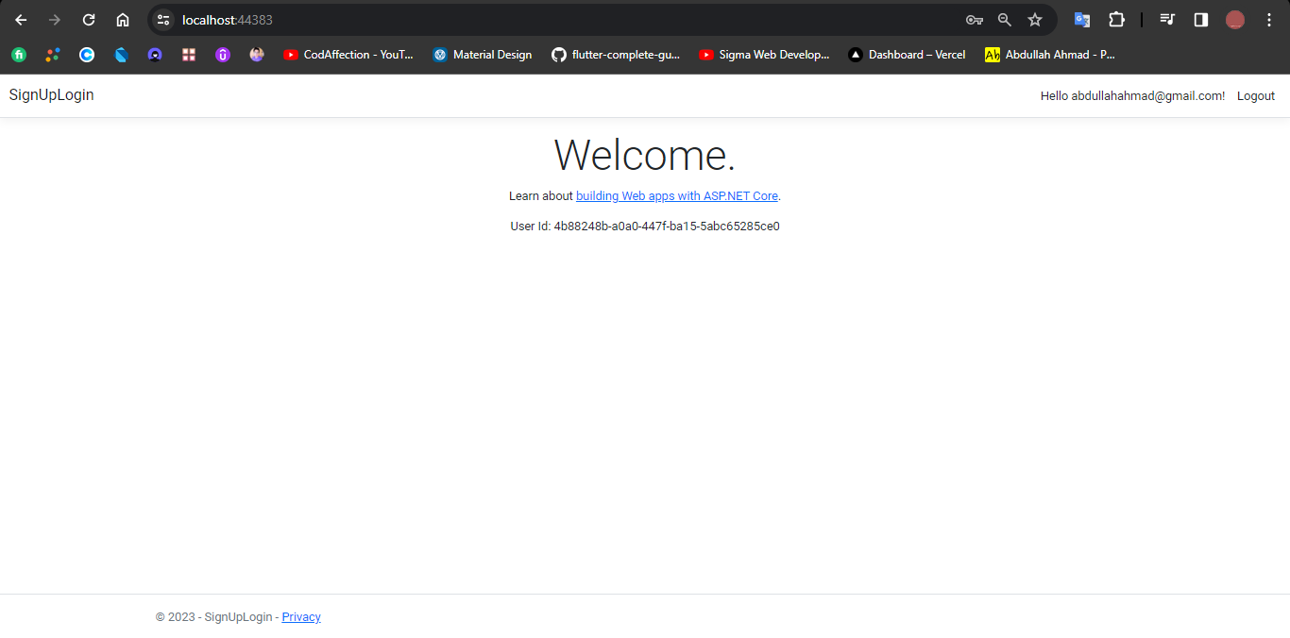1290x638 pixels.
Task: Open the green Fiverr bookmark icon
Action: click(19, 55)
